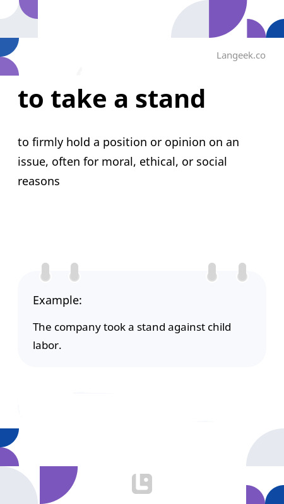Click the dark blue shape at top right corner
Screen dimensions: 284x504
[x=276, y=29]
